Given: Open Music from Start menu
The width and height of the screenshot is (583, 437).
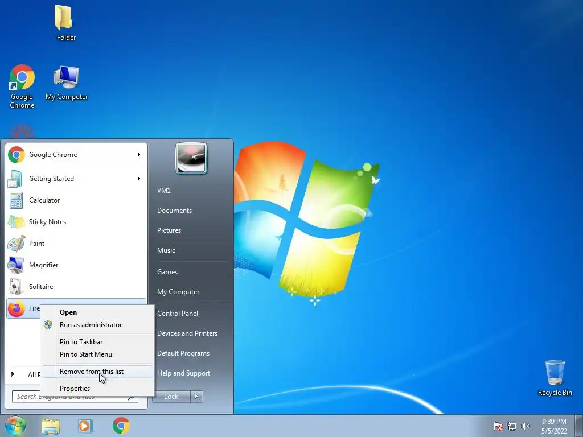Looking at the screenshot, I should coord(166,250).
